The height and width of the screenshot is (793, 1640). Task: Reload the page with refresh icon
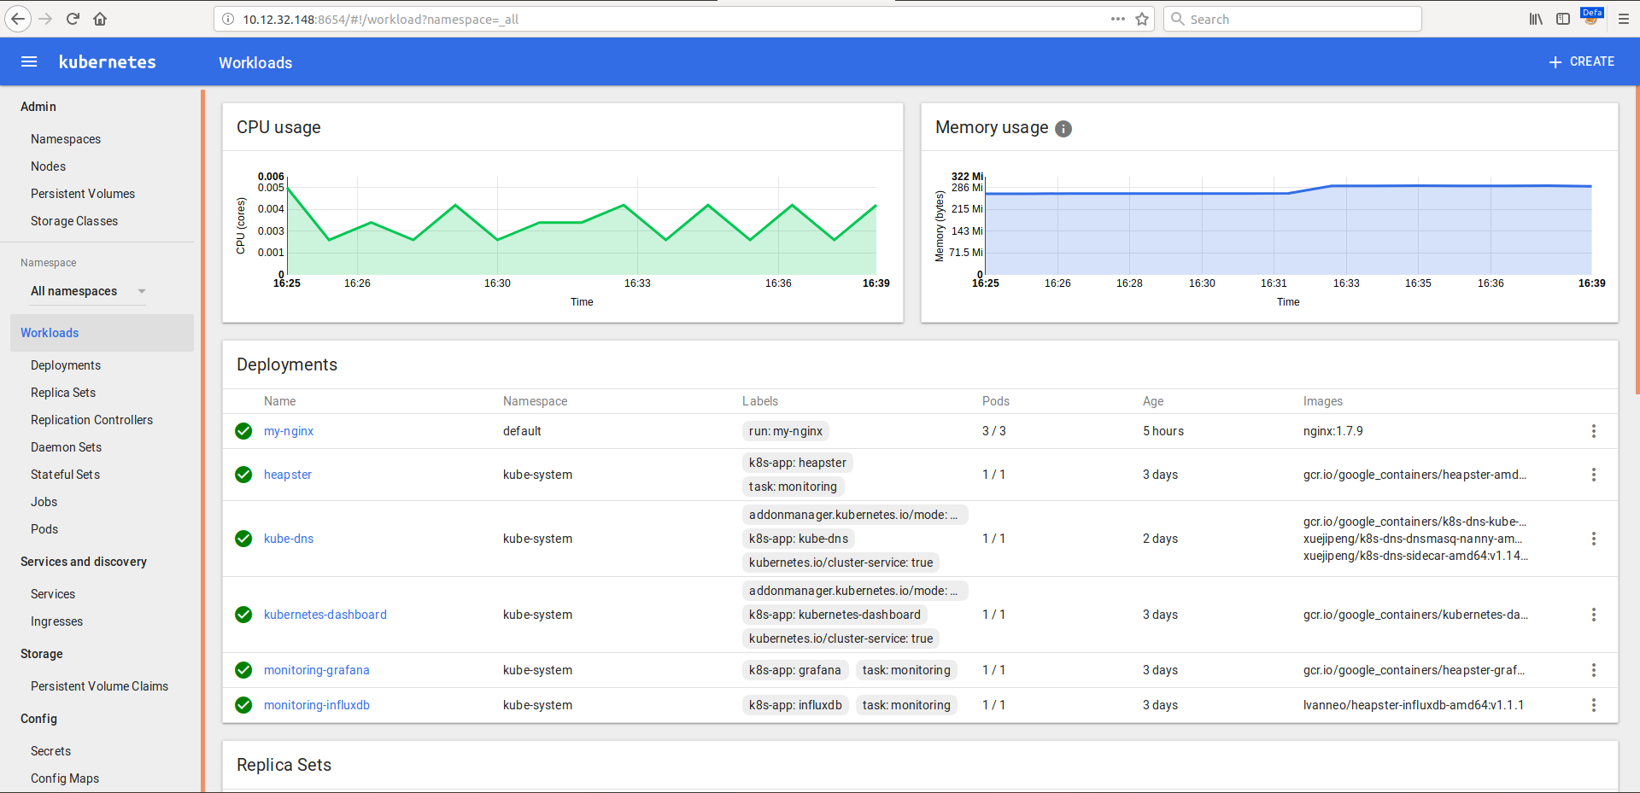point(73,19)
